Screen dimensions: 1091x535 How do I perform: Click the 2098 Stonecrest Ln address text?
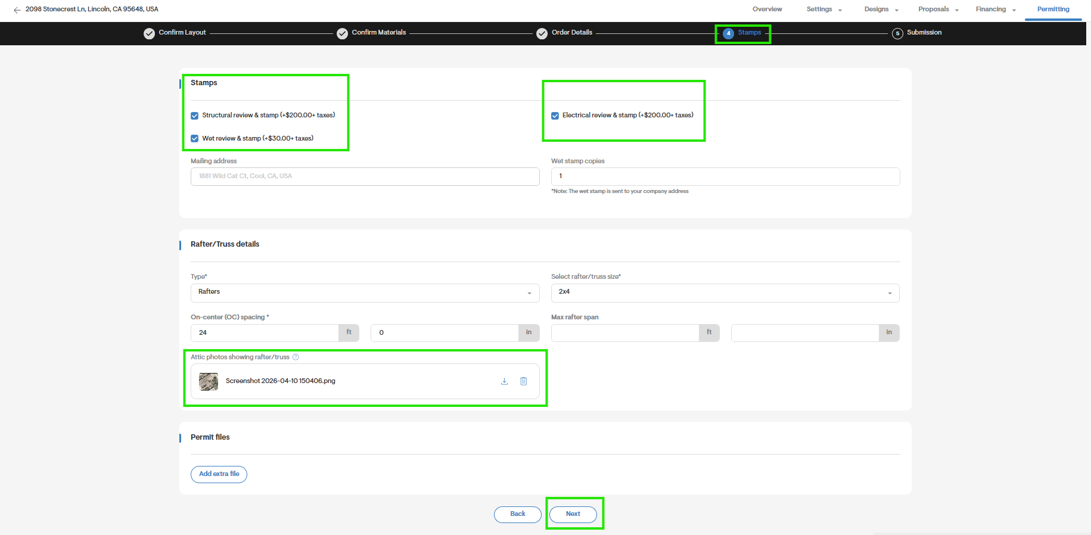coord(92,10)
